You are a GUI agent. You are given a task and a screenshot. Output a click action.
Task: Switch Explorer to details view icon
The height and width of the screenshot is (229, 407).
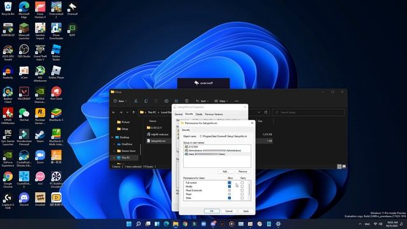point(339,167)
